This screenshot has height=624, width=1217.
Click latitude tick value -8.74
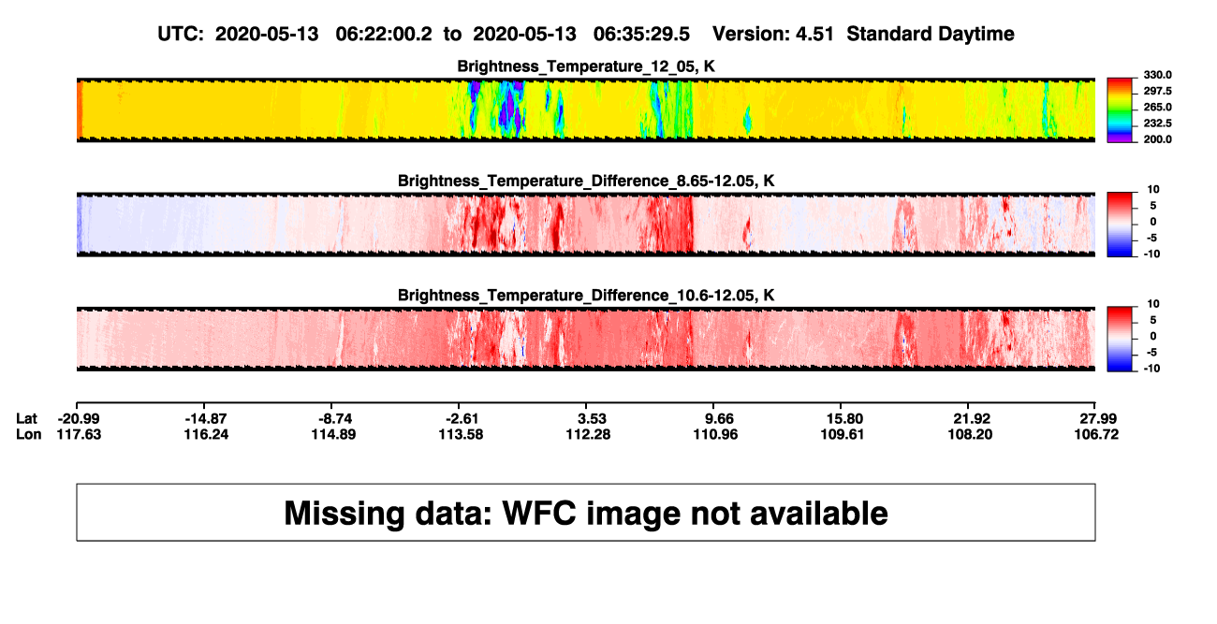click(x=333, y=418)
